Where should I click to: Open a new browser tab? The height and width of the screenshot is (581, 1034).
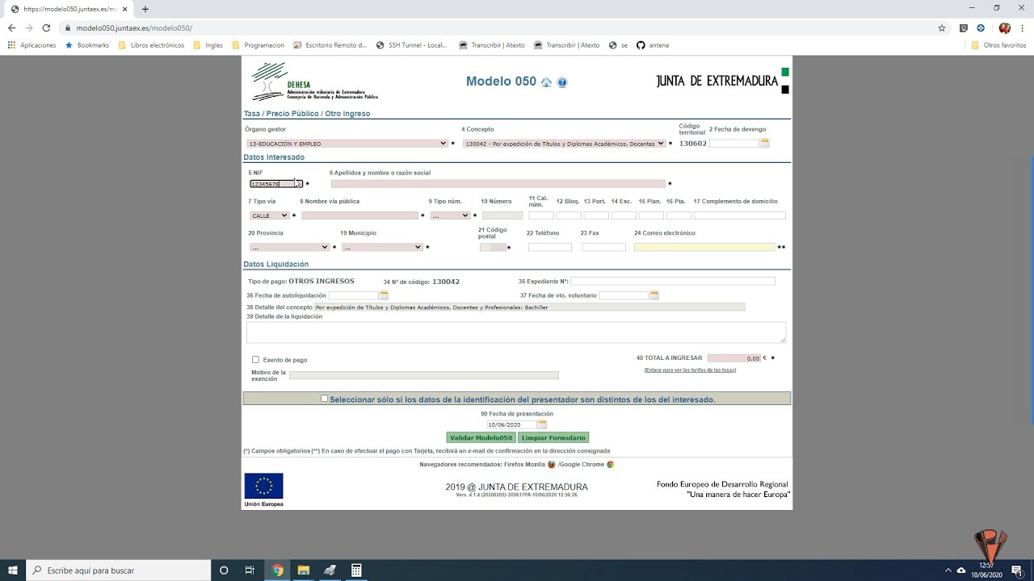click(145, 9)
